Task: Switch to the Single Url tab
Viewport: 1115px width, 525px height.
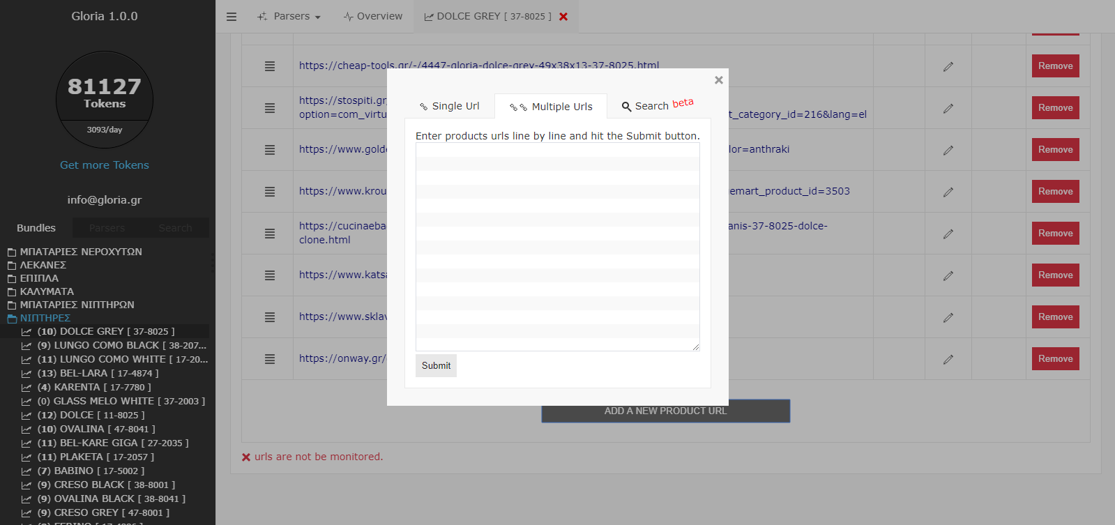Action: click(449, 106)
